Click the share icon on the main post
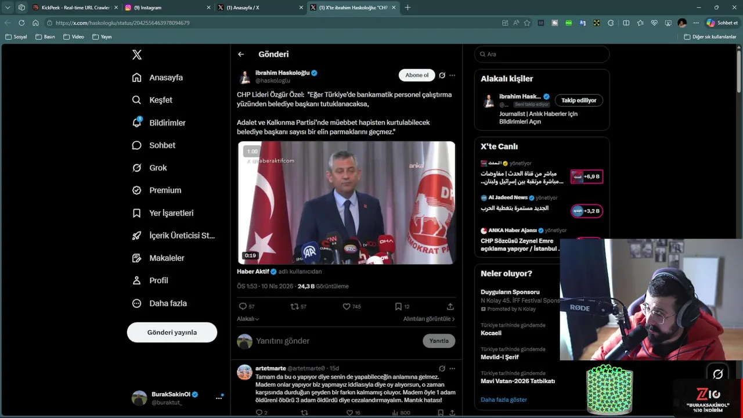The height and width of the screenshot is (418, 743). pyautogui.click(x=450, y=307)
